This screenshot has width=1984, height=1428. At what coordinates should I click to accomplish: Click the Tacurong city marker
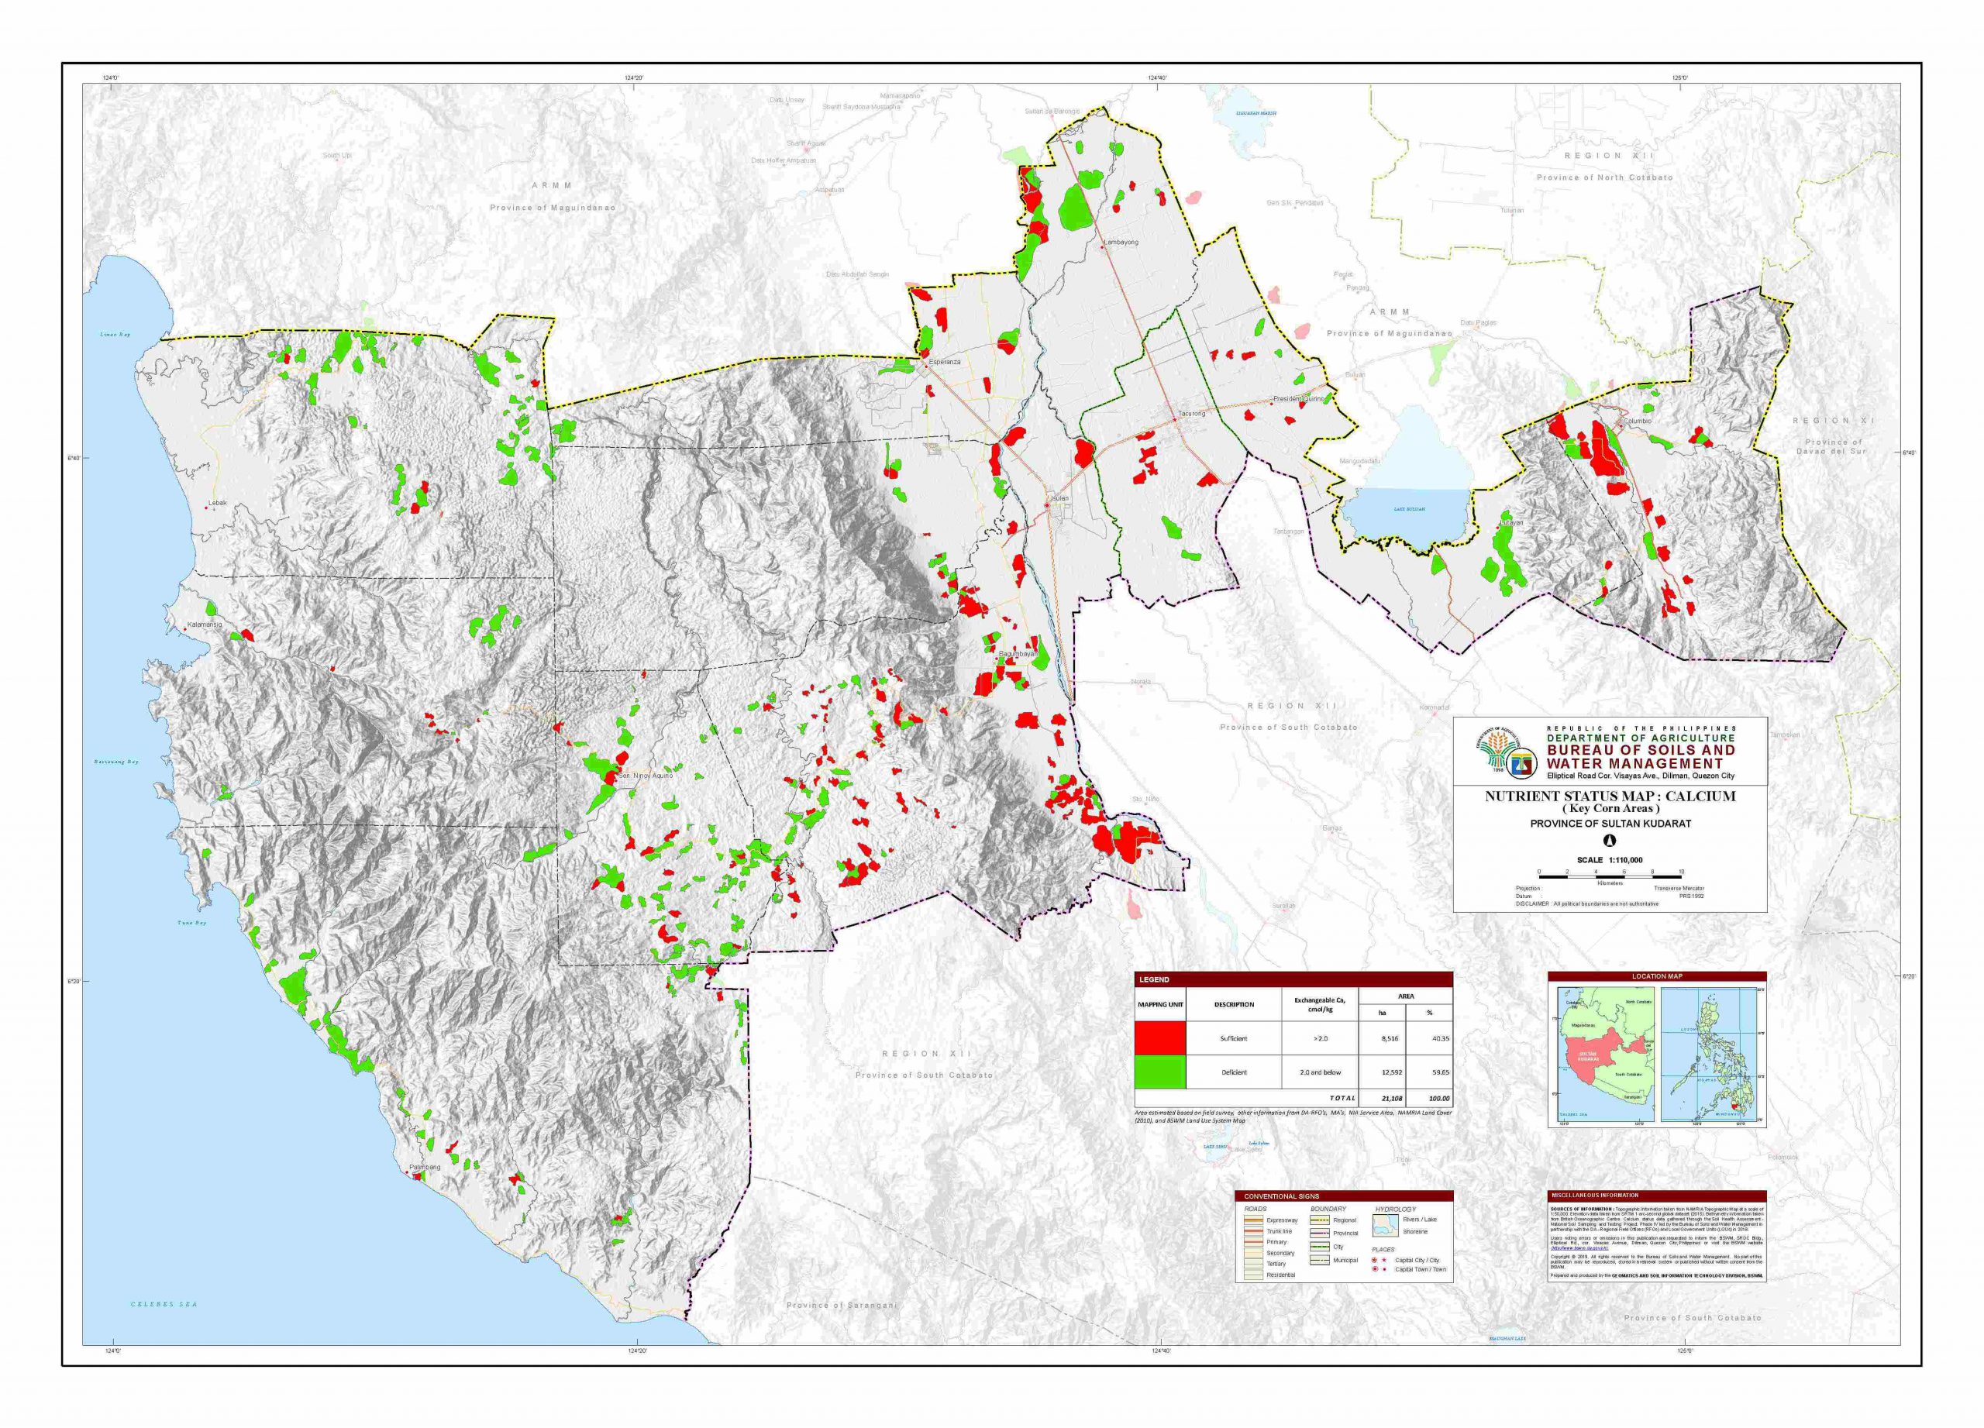(1175, 421)
